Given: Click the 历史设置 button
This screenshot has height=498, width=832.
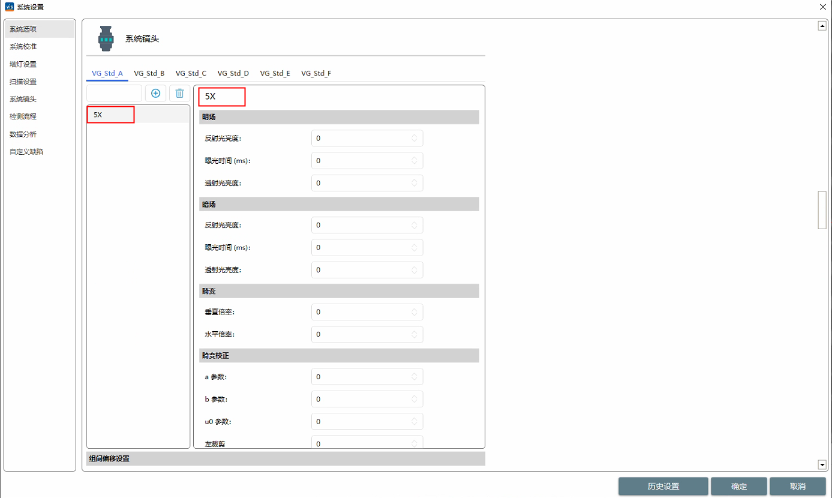Looking at the screenshot, I should click(663, 487).
